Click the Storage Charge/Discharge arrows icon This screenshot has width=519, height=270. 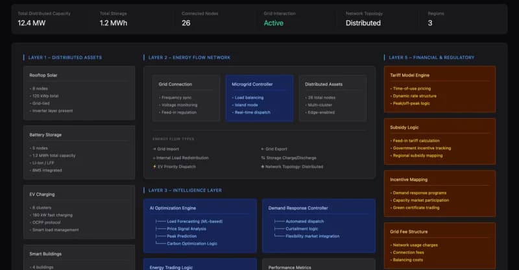[x=263, y=158]
